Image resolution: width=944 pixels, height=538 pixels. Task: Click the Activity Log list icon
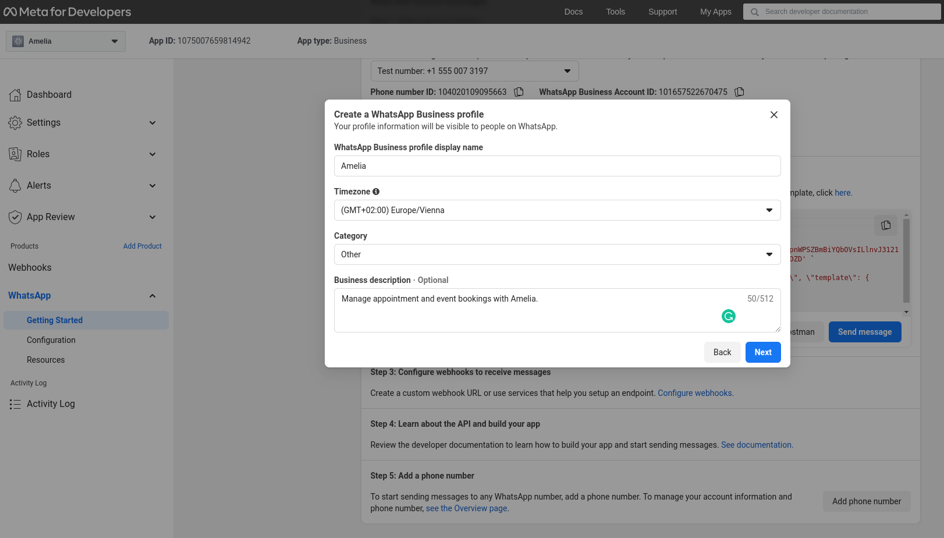(15, 404)
